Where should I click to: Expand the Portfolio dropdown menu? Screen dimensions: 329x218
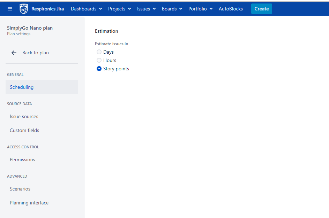pos(201,9)
